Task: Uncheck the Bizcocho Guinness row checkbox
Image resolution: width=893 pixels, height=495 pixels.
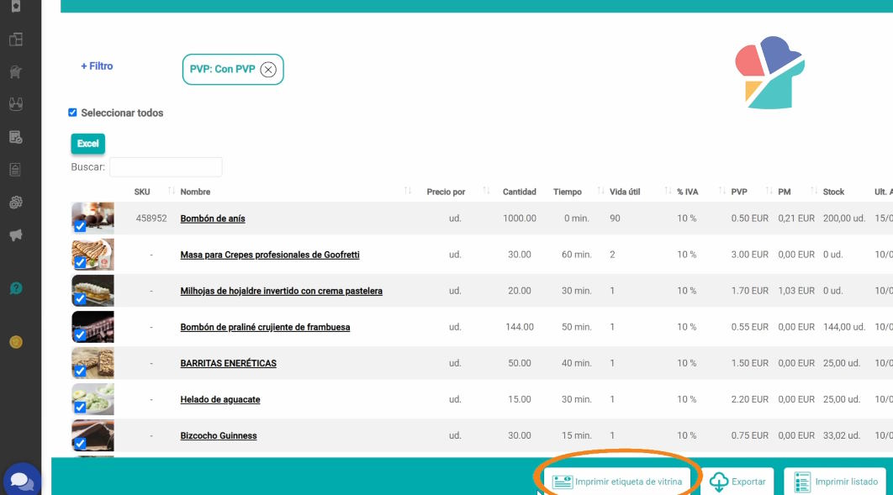Action: tap(80, 443)
